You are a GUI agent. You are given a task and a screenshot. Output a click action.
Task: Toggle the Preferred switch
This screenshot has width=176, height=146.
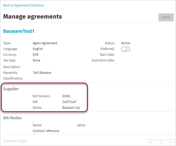[x=126, y=49]
